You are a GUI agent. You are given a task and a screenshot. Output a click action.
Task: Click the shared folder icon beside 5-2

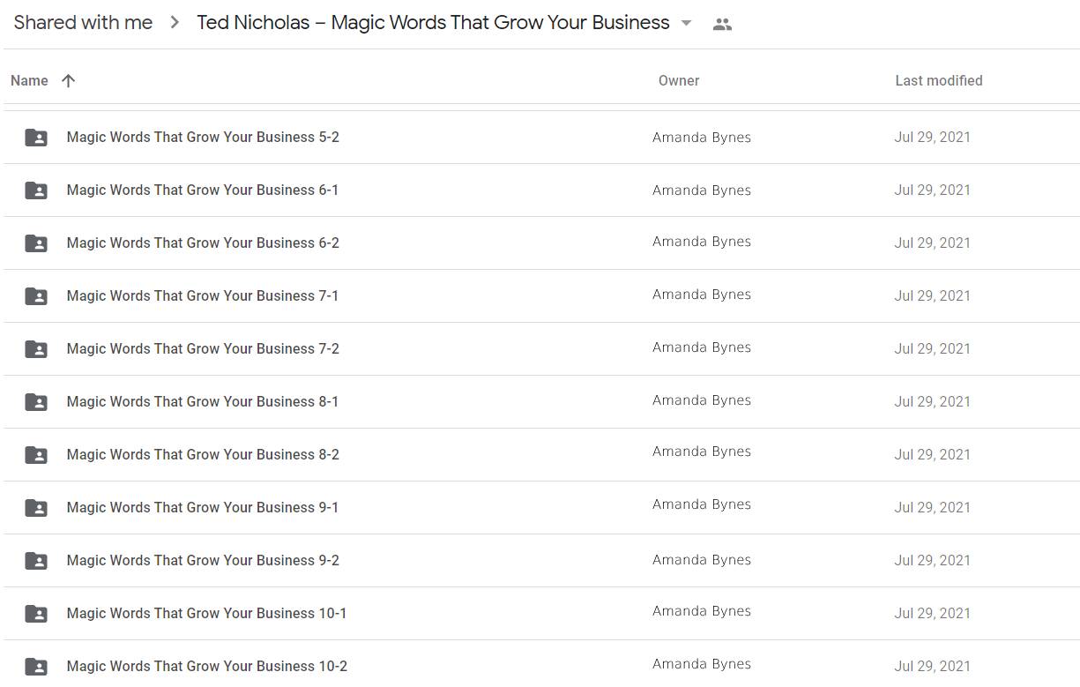(35, 137)
